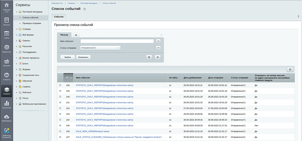This screenshot has height=141, width=302.
Task: Remove the Статус отправки filter field
Action: 158,48
